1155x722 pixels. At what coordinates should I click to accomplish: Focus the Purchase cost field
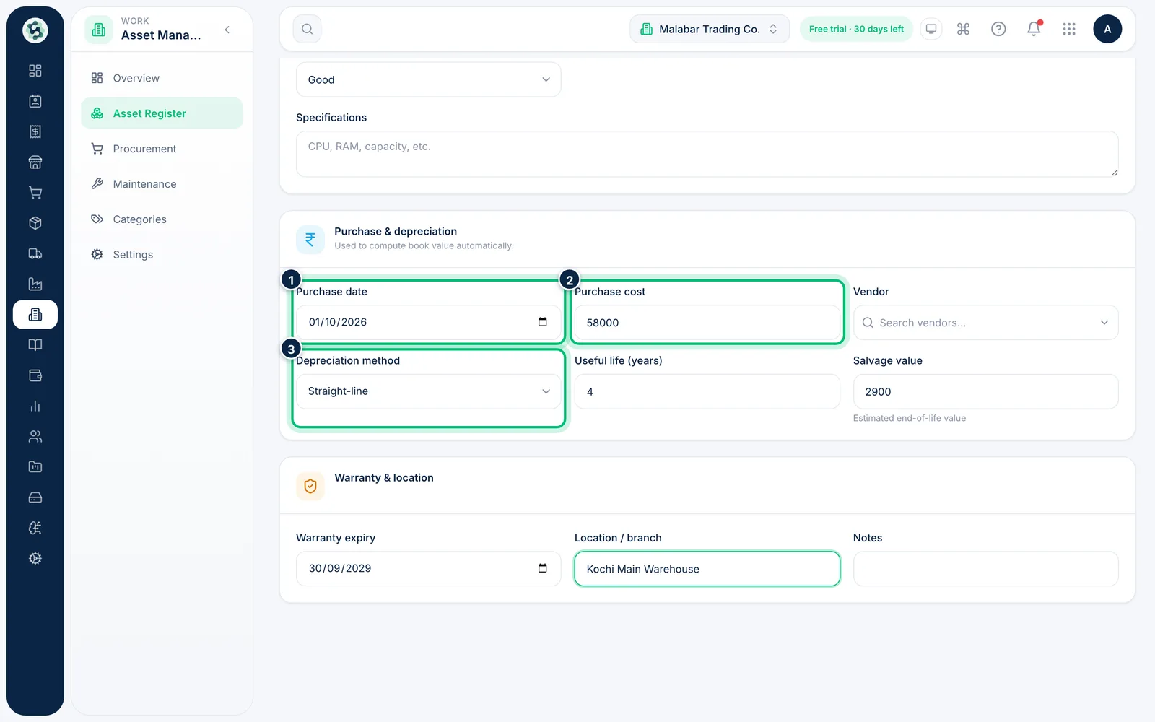point(707,323)
